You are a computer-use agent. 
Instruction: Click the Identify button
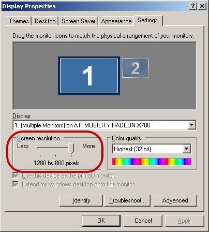click(81, 200)
